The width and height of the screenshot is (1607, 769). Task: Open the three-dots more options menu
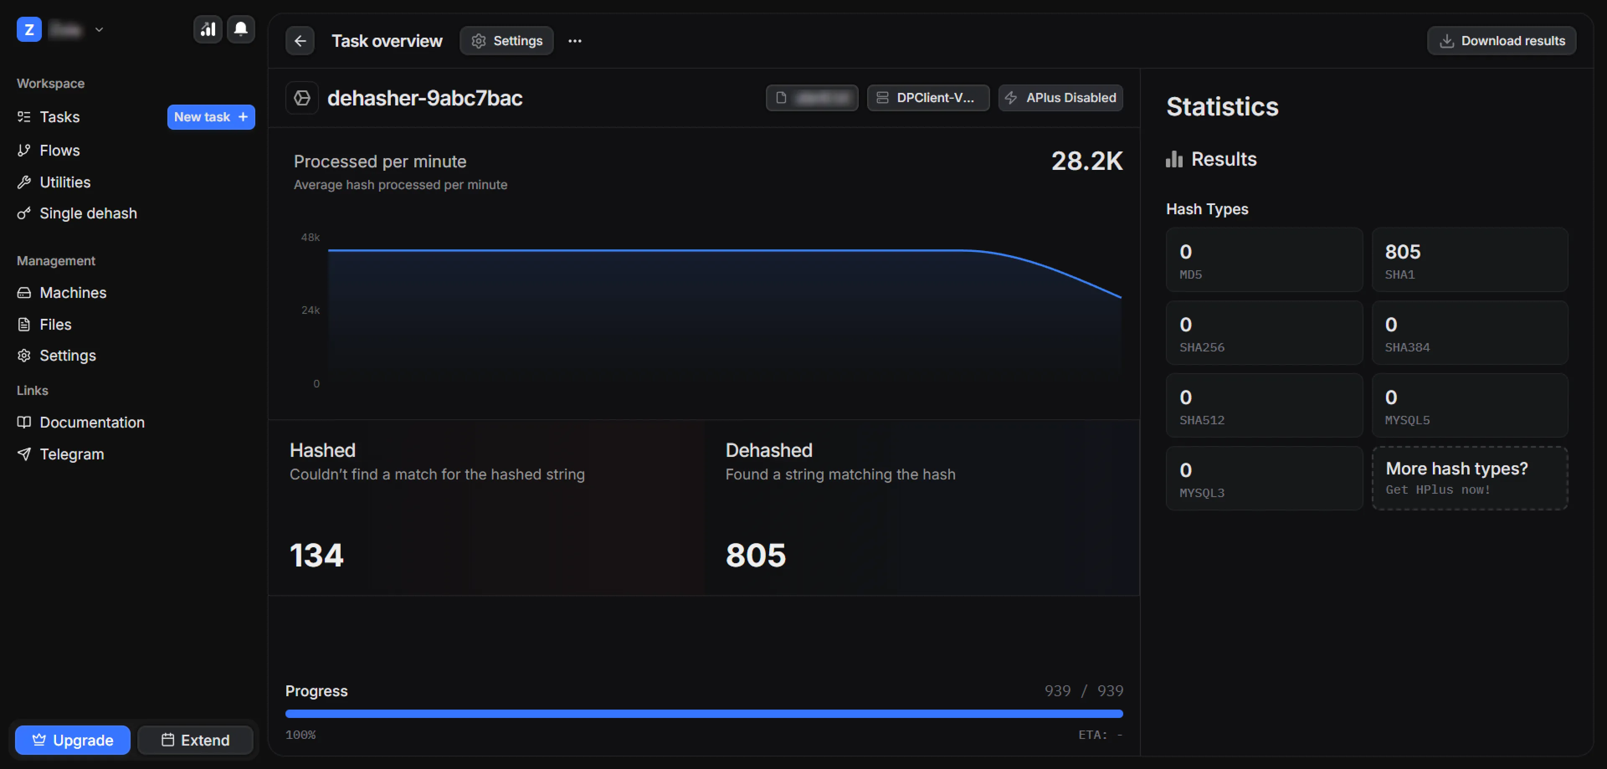(x=575, y=41)
